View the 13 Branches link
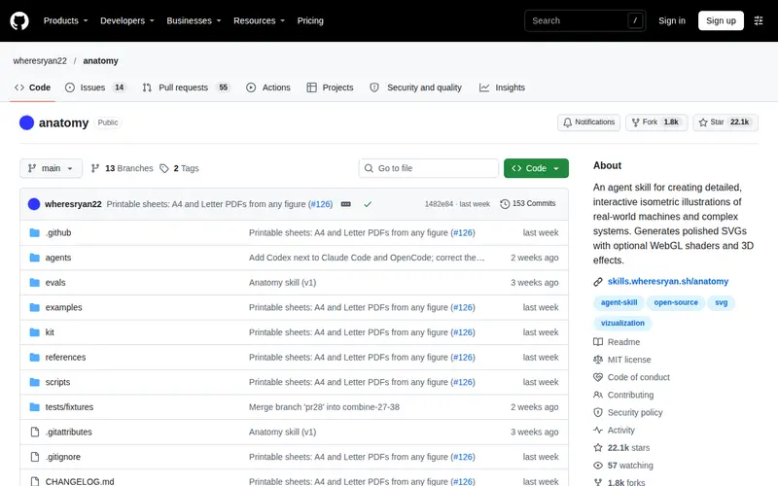The height and width of the screenshot is (486, 778). (123, 168)
